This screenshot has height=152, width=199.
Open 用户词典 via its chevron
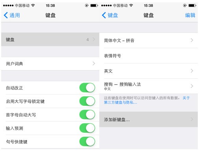[x=94, y=63]
